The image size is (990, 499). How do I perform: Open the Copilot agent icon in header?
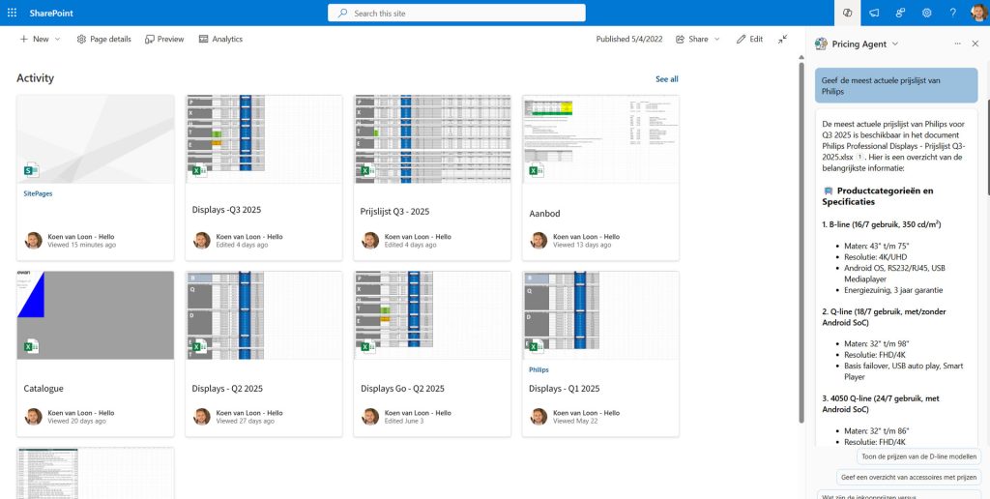[847, 13]
